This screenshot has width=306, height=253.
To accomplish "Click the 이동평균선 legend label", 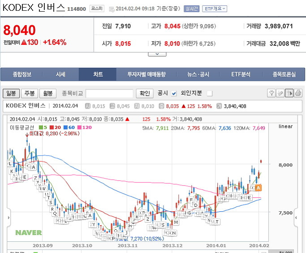I will 22,127.
